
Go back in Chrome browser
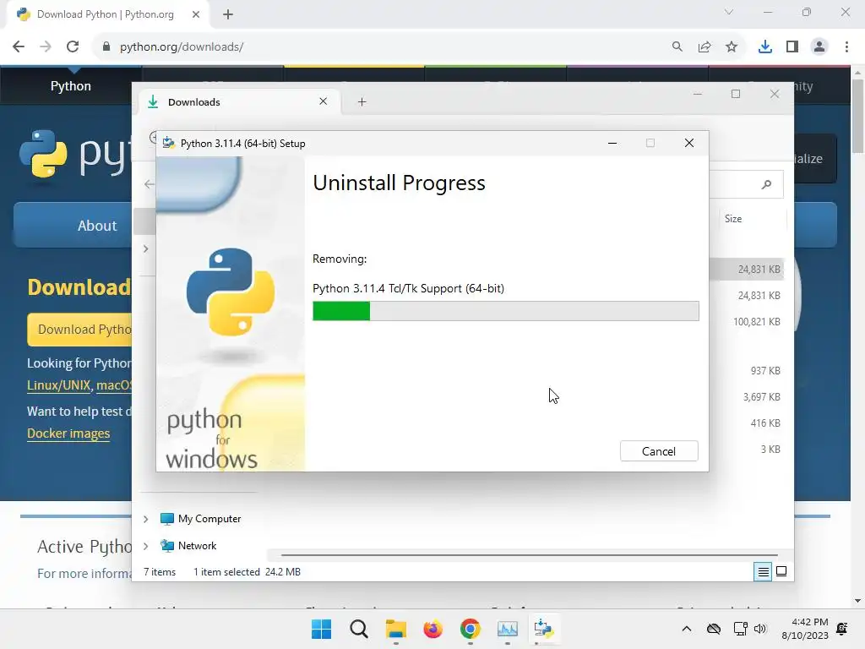click(19, 46)
